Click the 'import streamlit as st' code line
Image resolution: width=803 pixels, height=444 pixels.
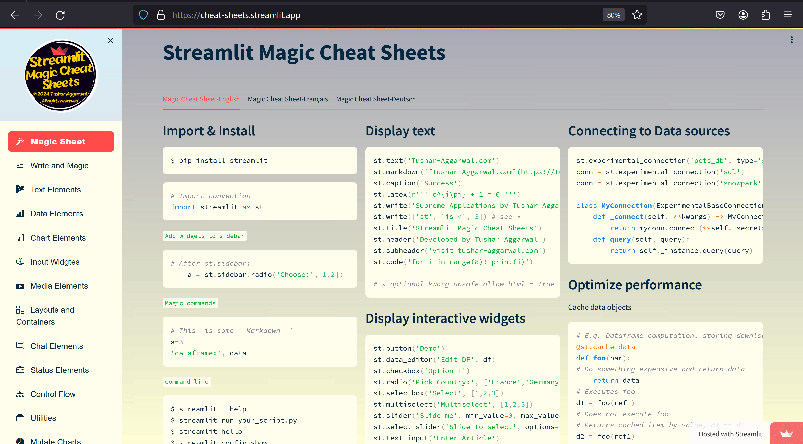217,207
